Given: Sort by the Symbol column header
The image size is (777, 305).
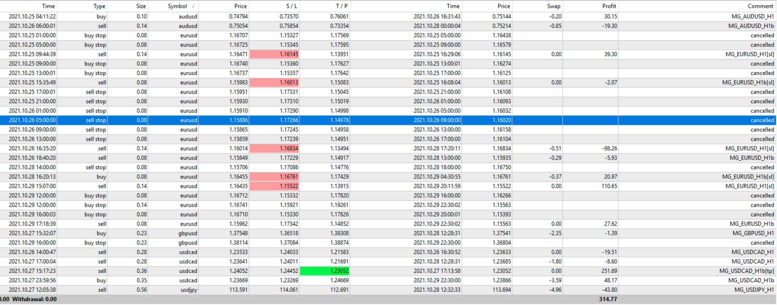Looking at the screenshot, I should point(173,6).
